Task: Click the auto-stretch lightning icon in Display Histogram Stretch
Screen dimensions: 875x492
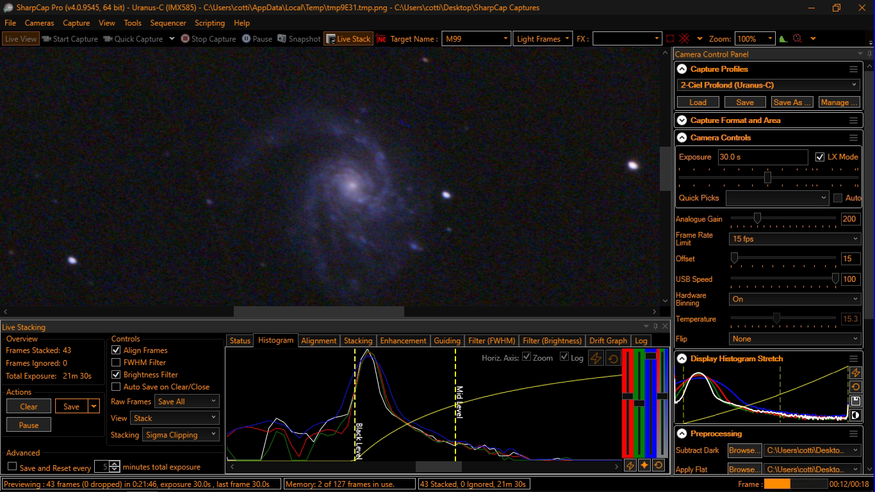Action: [855, 373]
